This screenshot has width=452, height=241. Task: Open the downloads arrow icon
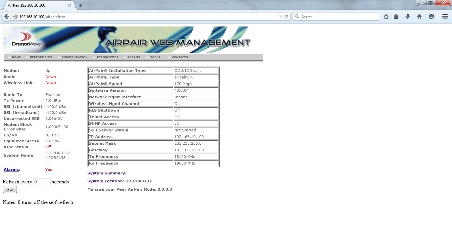click(x=408, y=17)
